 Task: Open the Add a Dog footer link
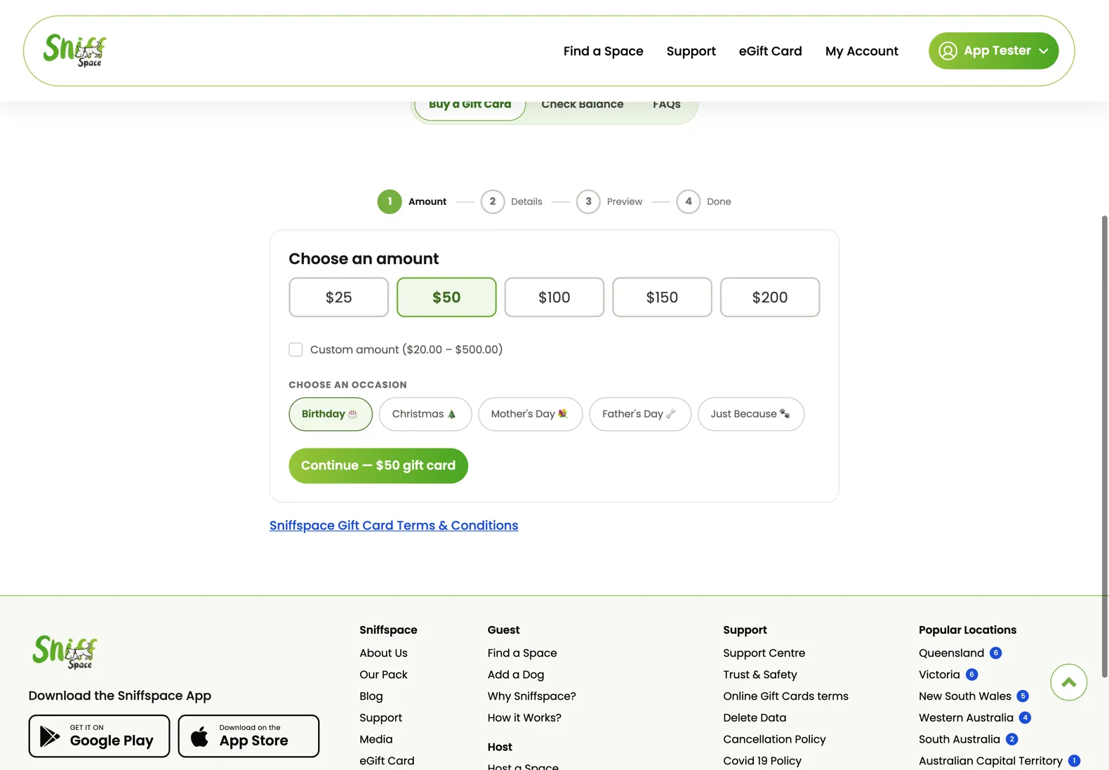point(516,675)
